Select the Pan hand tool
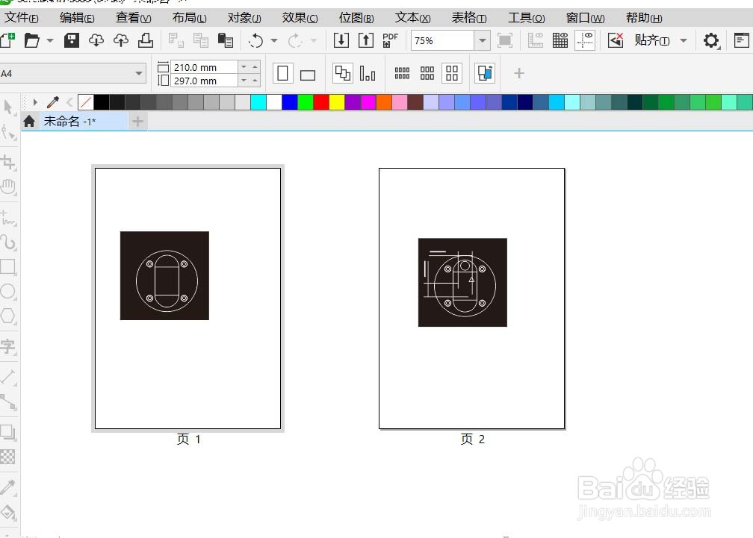753x538 pixels. [8, 187]
